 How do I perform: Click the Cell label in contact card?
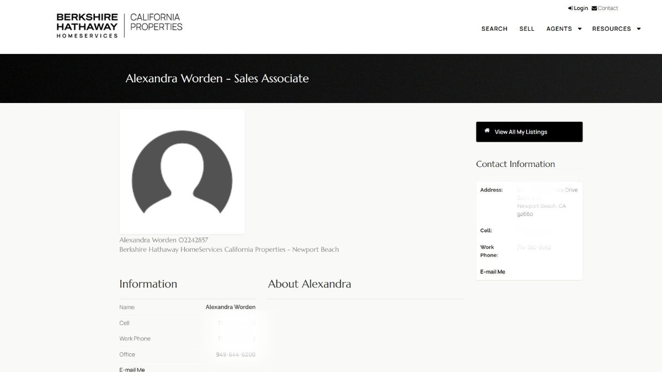point(486,231)
